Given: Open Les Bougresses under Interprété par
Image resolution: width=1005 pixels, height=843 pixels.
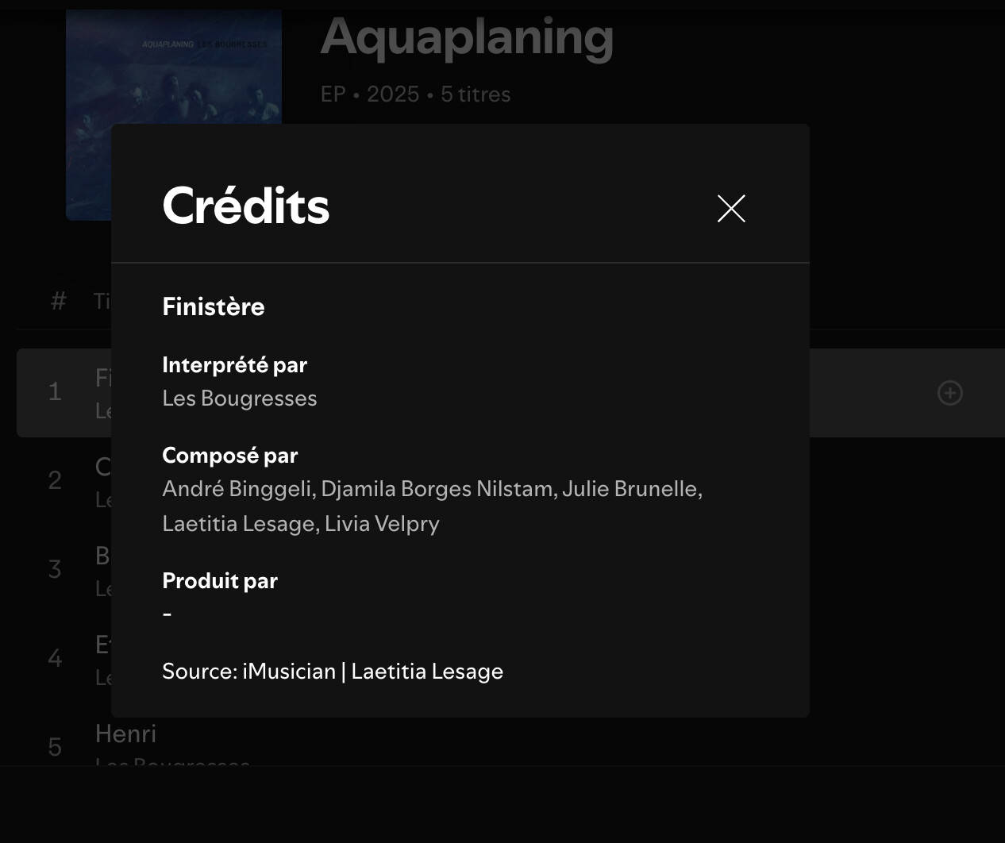Looking at the screenshot, I should coord(239,398).
